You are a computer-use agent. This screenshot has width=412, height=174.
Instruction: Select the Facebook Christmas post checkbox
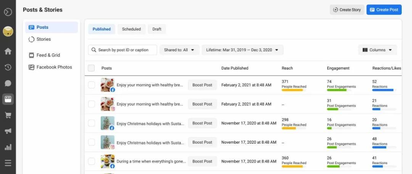pos(91,123)
